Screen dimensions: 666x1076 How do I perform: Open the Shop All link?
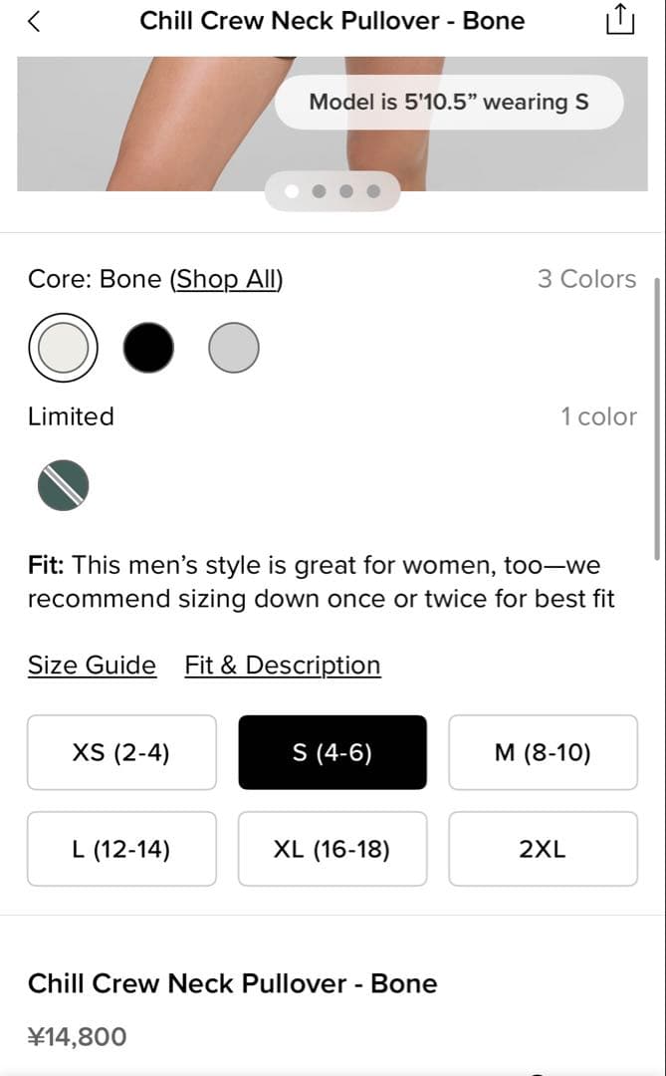227,279
